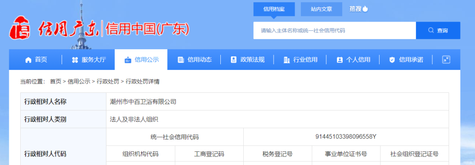Switch to the 站内文章 search tab
The image size is (475, 165).
pyautogui.click(x=322, y=9)
